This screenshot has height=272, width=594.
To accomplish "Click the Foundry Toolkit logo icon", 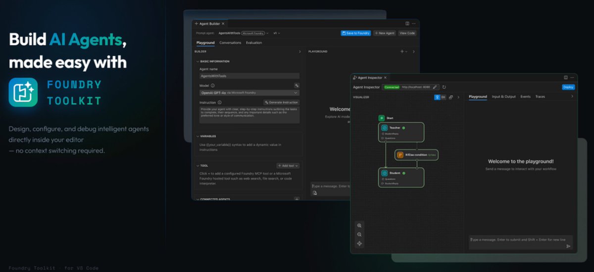I will 23,92.
